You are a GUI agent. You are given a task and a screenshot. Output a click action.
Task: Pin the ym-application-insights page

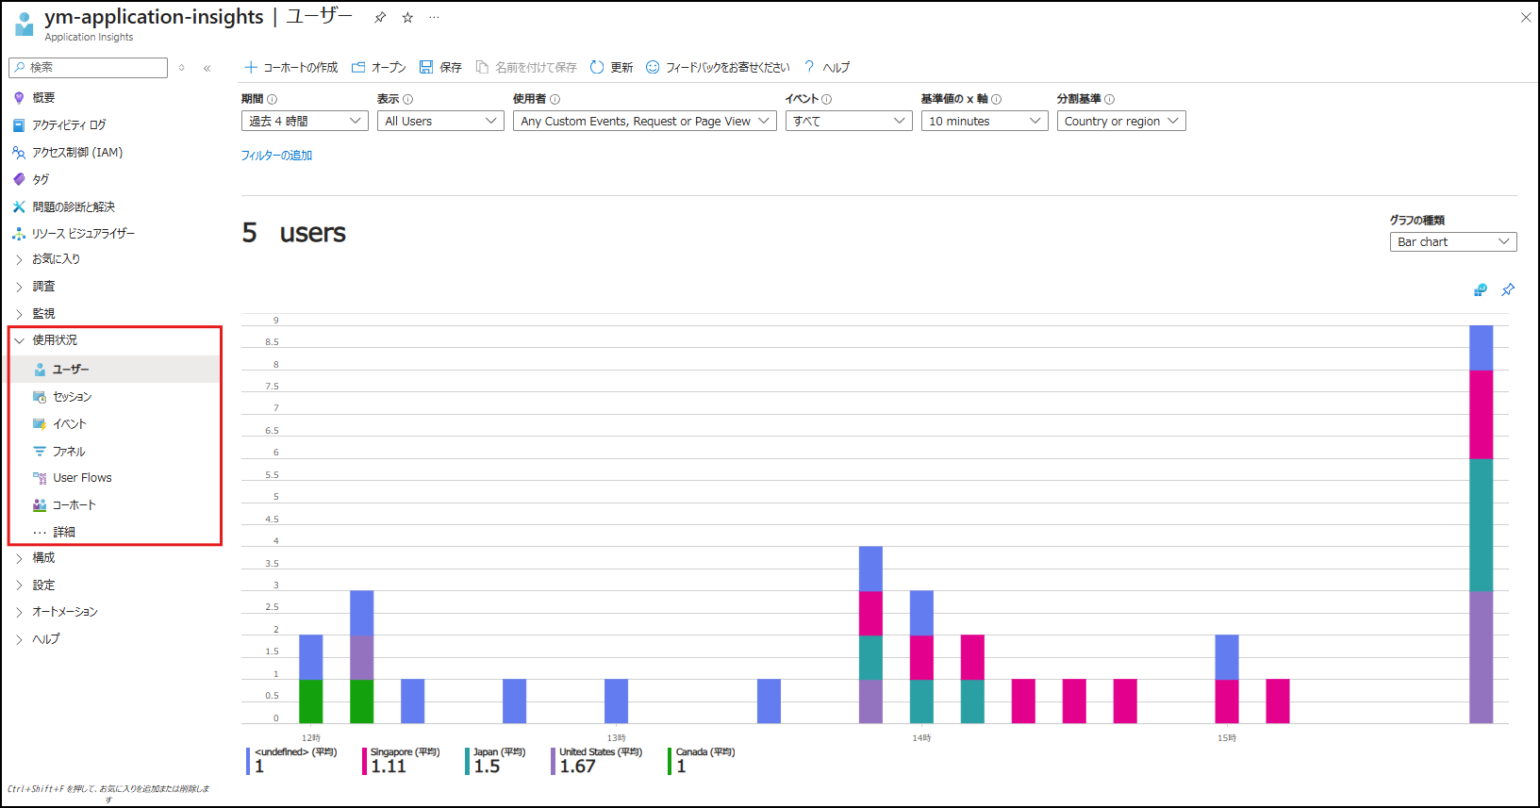(380, 18)
